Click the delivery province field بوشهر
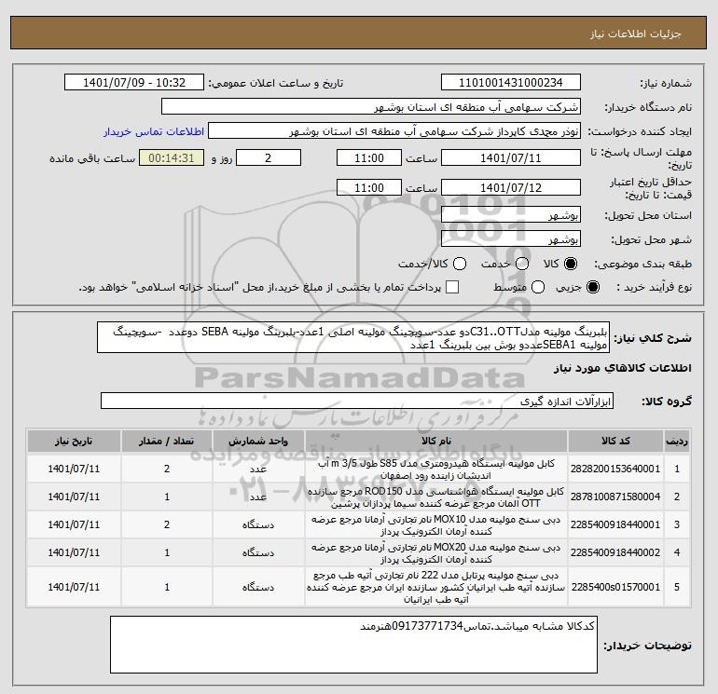The width and height of the screenshot is (718, 694). point(511,215)
